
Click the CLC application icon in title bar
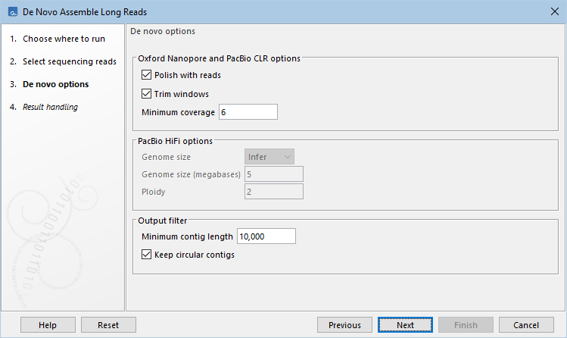tap(11, 12)
